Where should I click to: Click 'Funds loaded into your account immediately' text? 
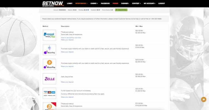[76, 91]
